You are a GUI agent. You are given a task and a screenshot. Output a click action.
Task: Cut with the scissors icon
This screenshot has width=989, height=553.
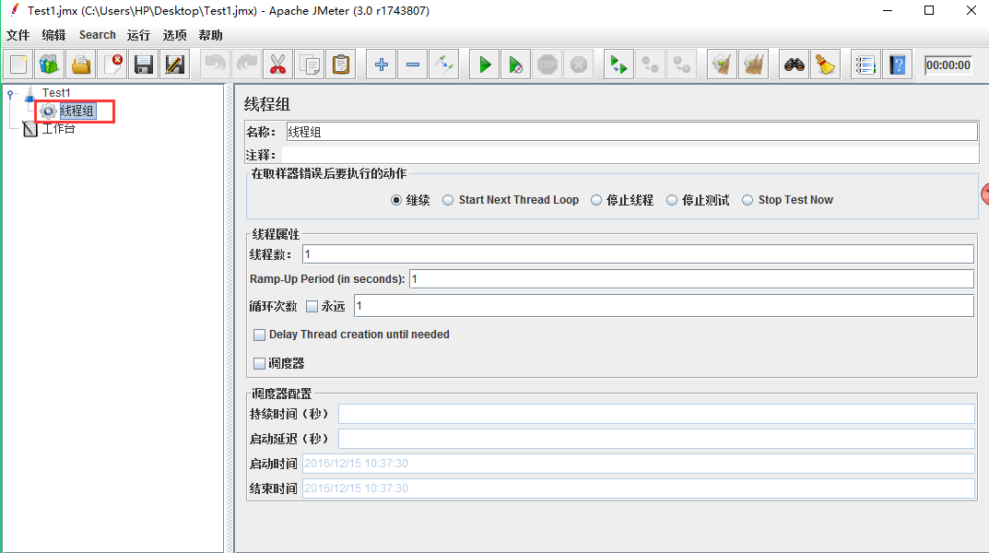click(278, 65)
